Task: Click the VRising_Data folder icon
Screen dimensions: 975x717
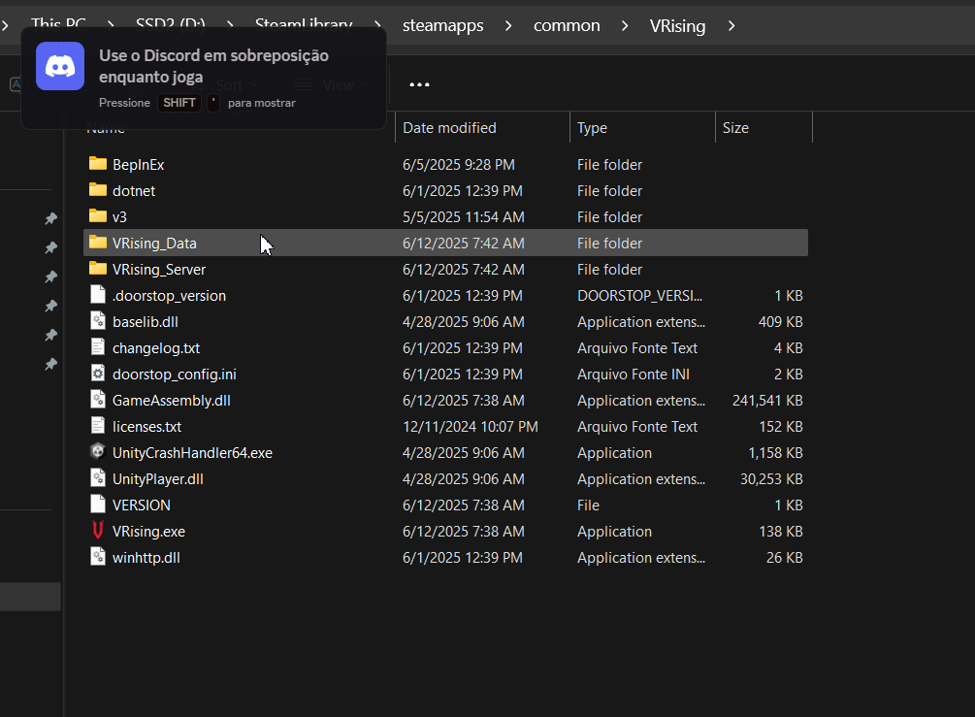Action: (98, 243)
